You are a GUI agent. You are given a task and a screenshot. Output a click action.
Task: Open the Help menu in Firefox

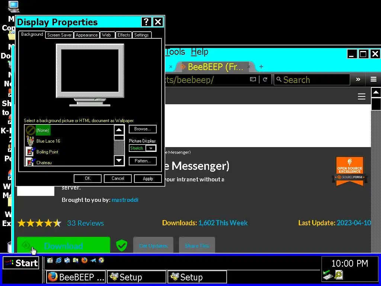pos(199,52)
